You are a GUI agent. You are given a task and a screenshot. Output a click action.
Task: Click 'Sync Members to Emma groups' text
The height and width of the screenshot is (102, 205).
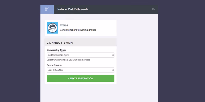pyautogui.click(x=78, y=30)
